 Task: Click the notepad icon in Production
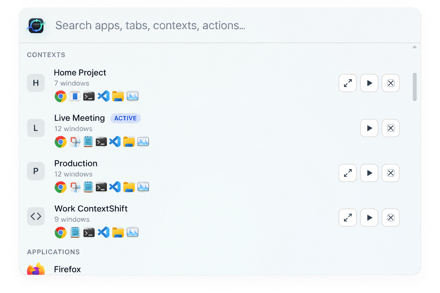[x=88, y=187]
